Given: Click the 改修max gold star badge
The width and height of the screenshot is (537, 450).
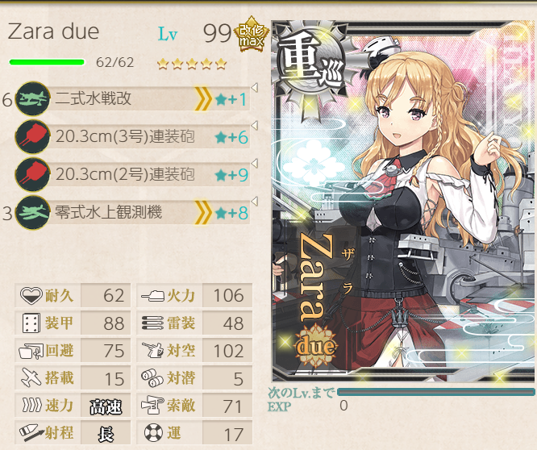Looking at the screenshot, I should 252,34.
